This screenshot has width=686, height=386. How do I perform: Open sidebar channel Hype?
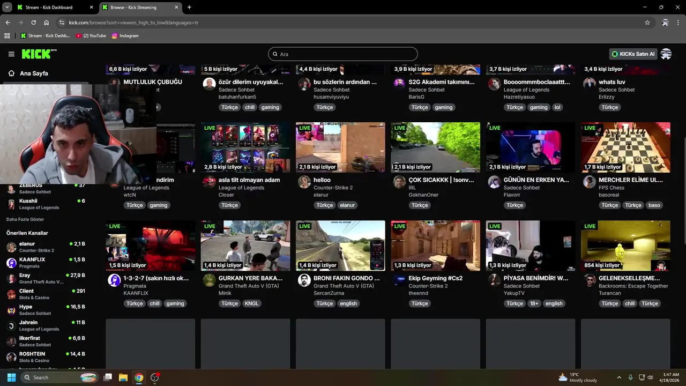point(46,310)
